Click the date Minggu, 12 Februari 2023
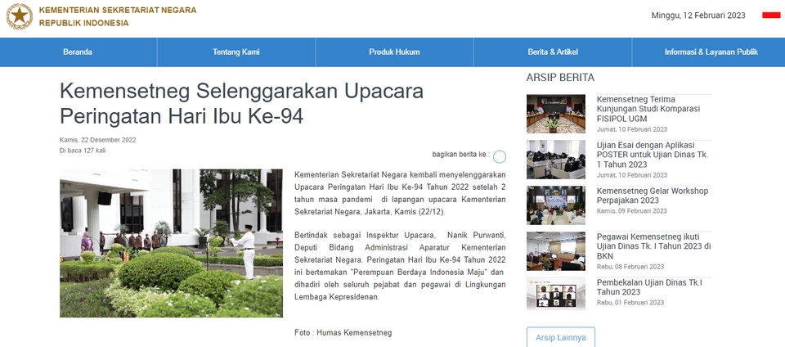785x347 pixels. click(x=698, y=16)
